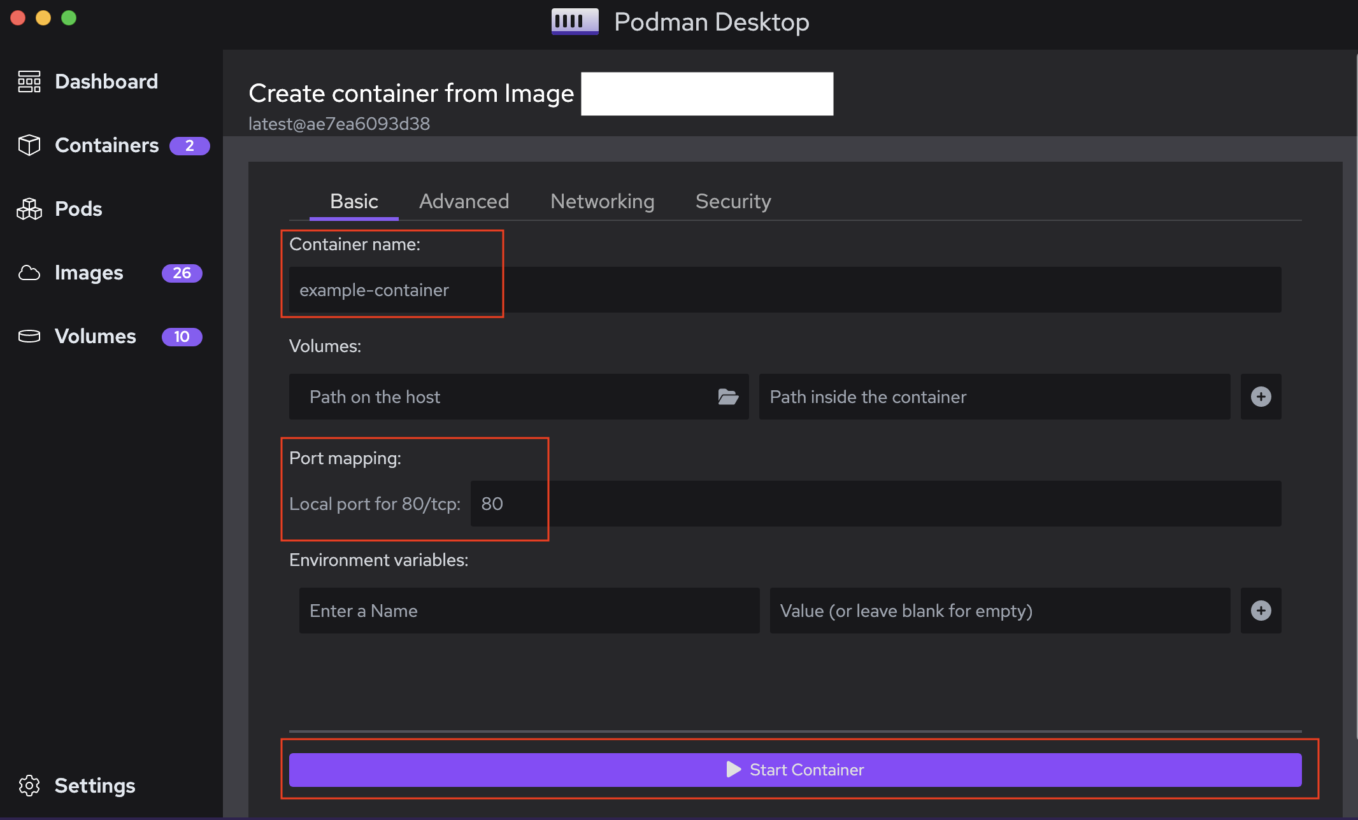Add environment variable with plus icon
The width and height of the screenshot is (1358, 820).
click(x=1261, y=611)
